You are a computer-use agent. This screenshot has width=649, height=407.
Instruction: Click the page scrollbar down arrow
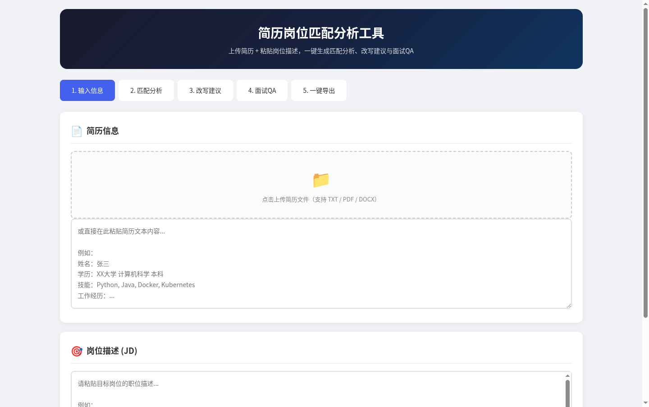coord(645,403)
